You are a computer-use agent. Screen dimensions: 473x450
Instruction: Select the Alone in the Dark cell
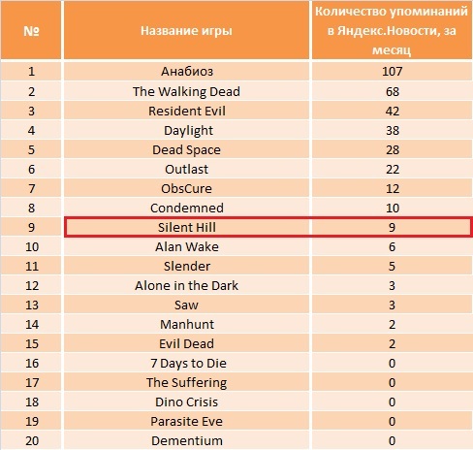point(186,285)
